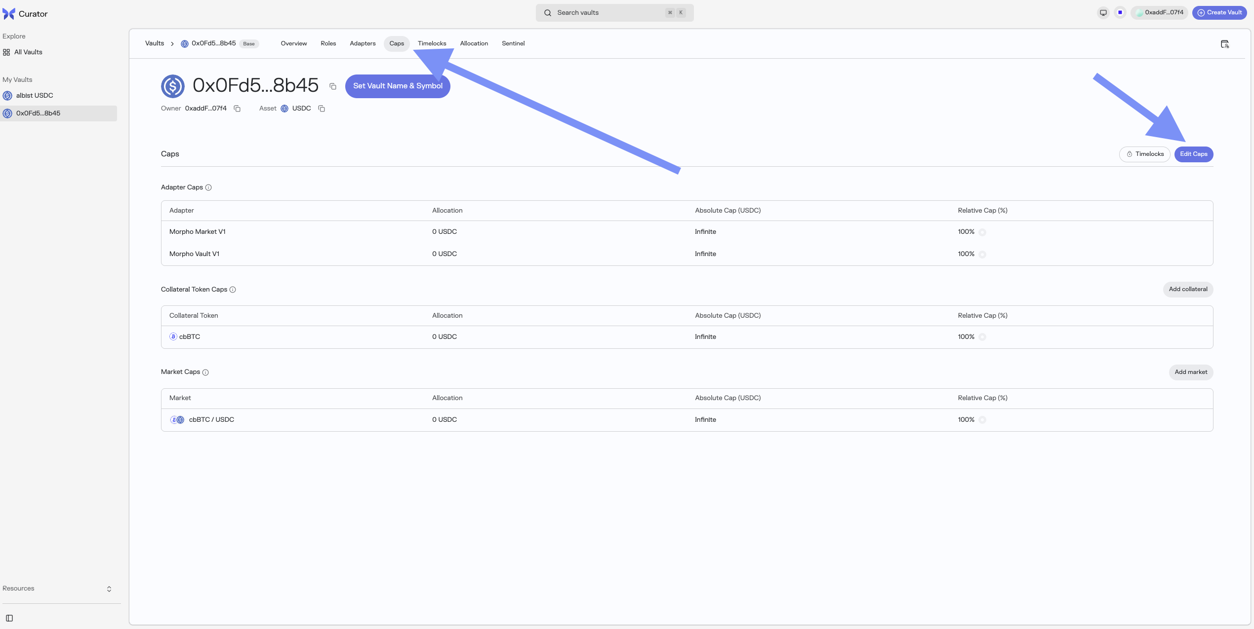
Task: Copy the owner address 0xaddF...07f4
Action: pyautogui.click(x=237, y=109)
